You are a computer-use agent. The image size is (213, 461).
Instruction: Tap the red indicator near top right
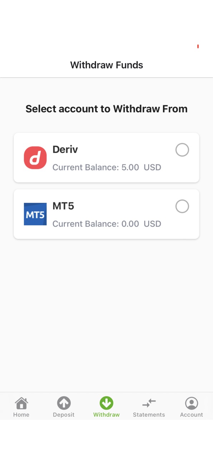(x=198, y=46)
